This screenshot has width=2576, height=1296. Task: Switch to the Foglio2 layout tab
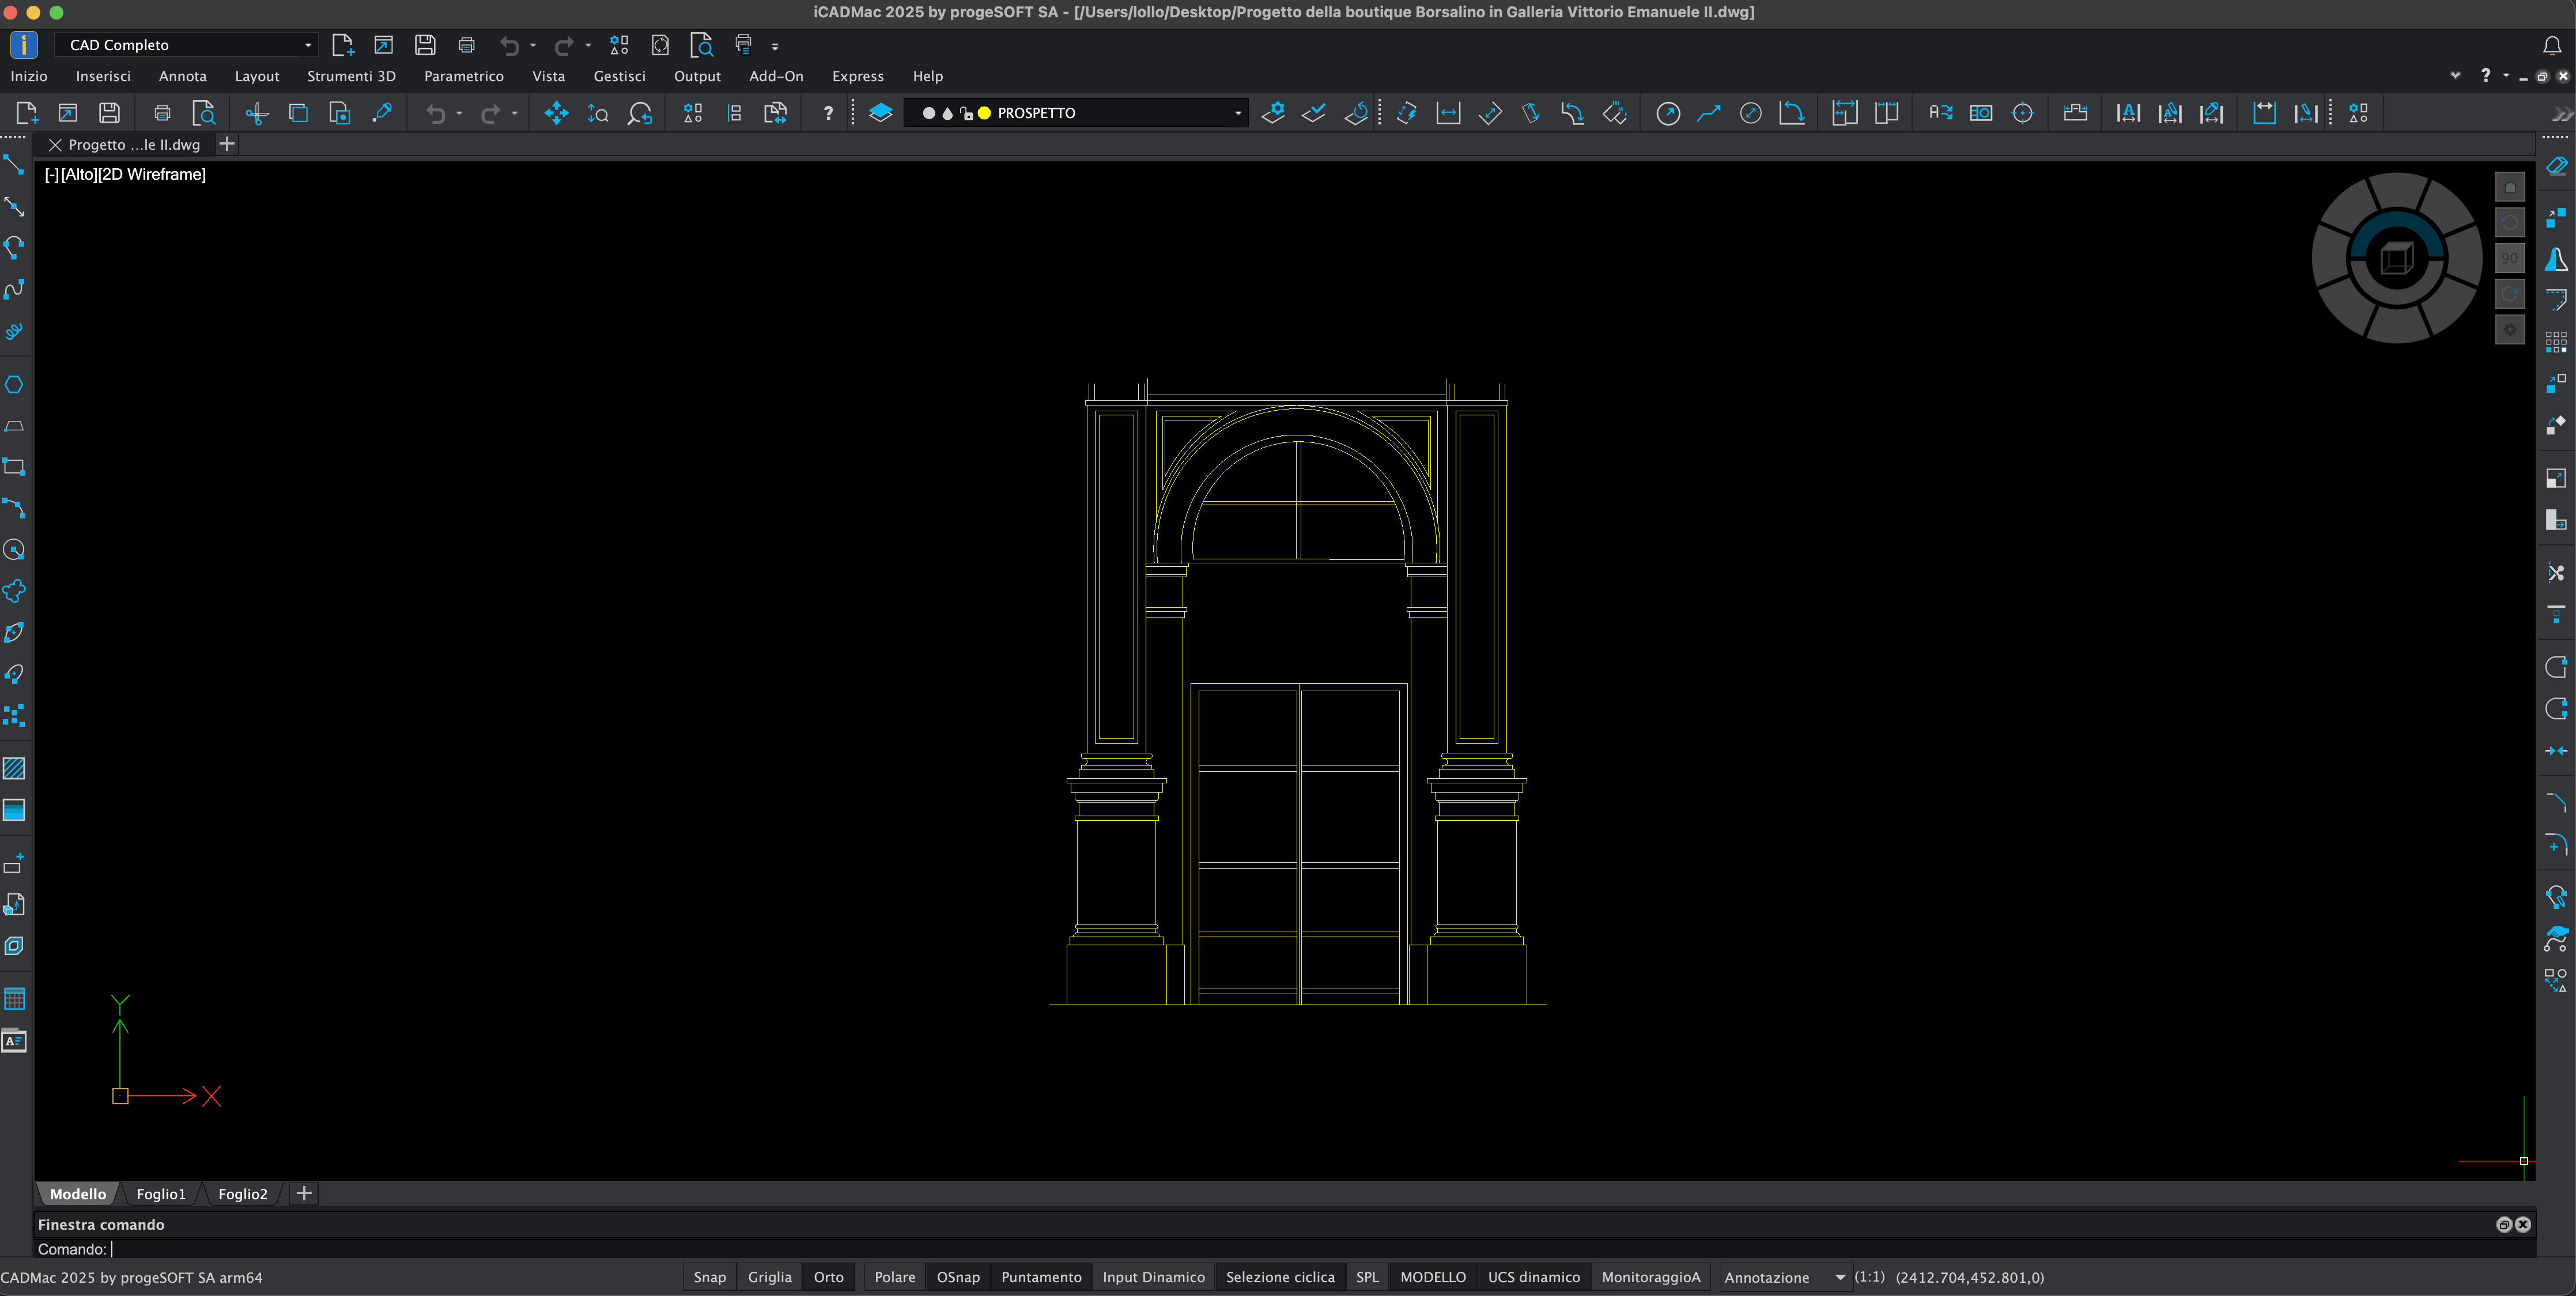(243, 1194)
